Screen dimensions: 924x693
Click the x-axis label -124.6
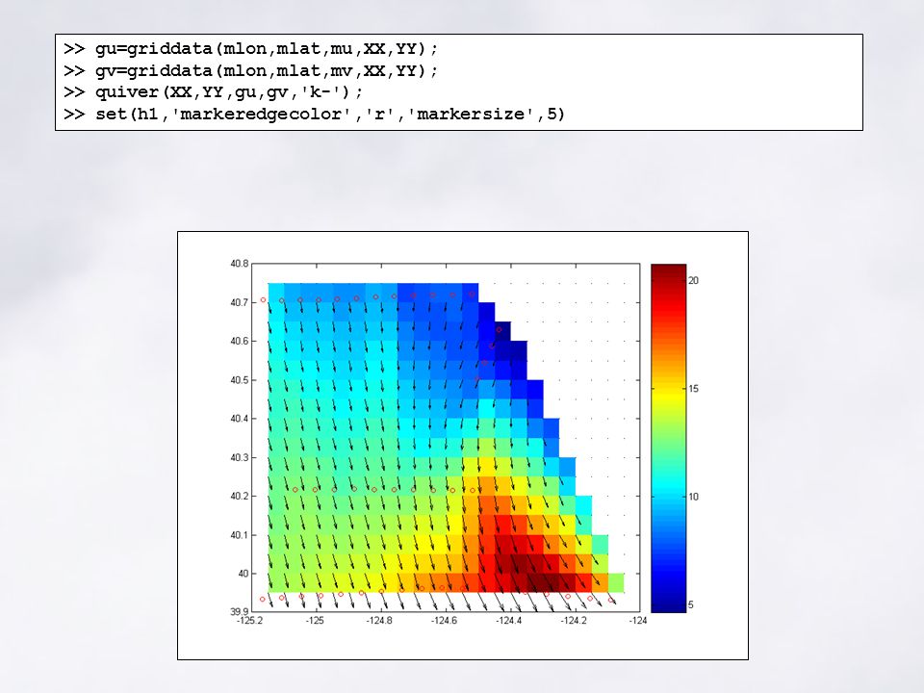pos(444,621)
